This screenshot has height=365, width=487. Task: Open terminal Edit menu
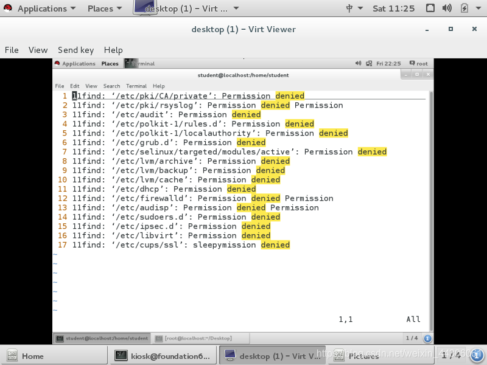tap(74, 86)
